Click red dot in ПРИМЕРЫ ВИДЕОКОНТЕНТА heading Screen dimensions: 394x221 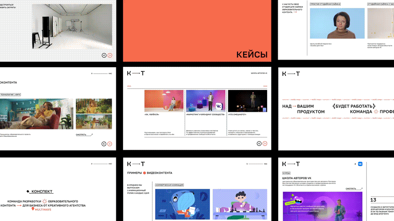coord(145,173)
